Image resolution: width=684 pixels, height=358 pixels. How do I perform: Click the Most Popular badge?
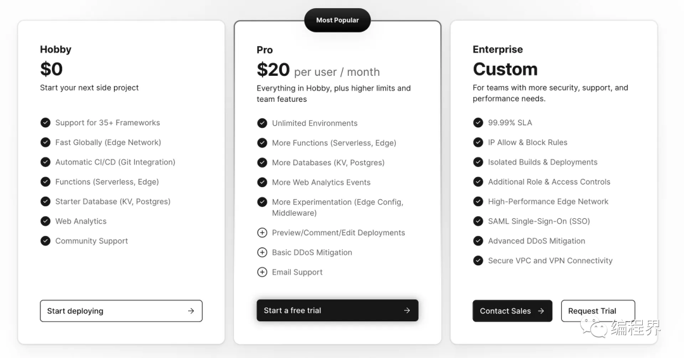pyautogui.click(x=338, y=20)
